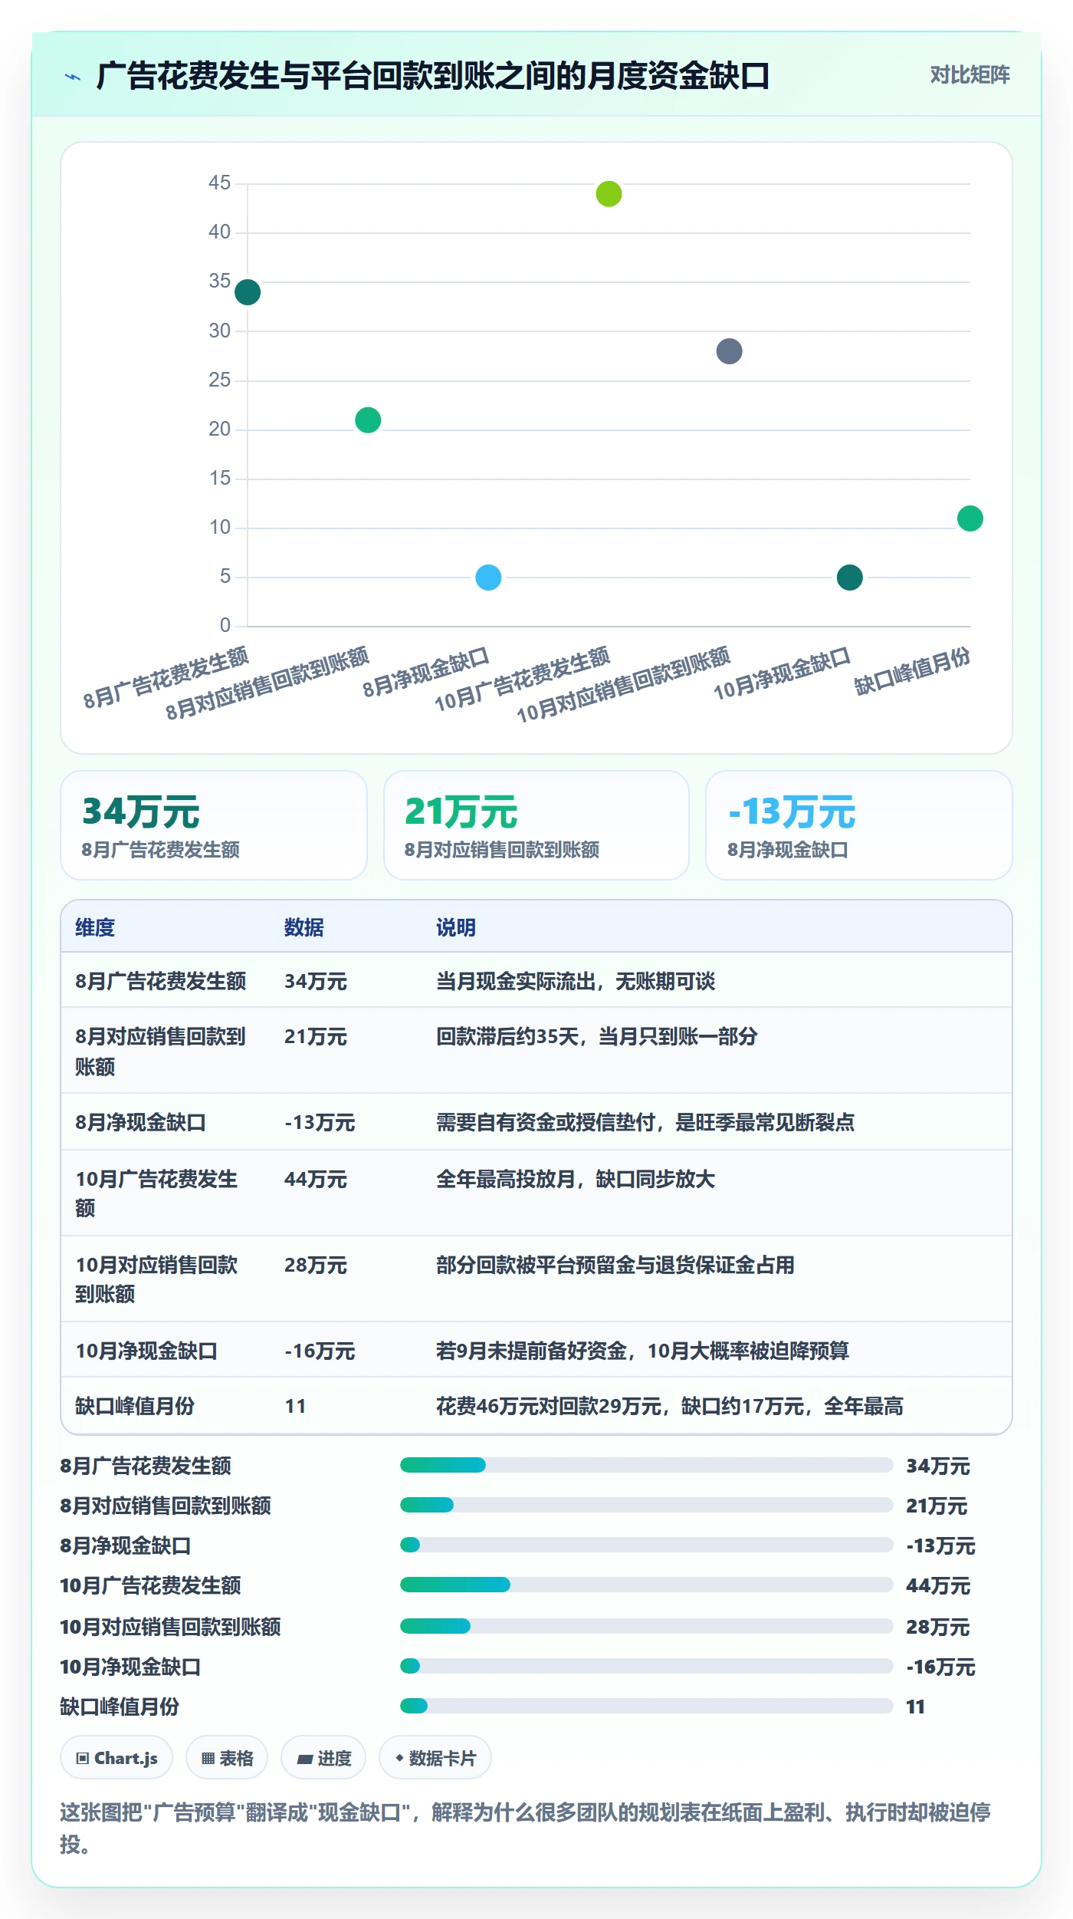Click text 部分回款被平台预留金与退货保证金占用
This screenshot has height=1919, width=1073.
click(x=615, y=1265)
